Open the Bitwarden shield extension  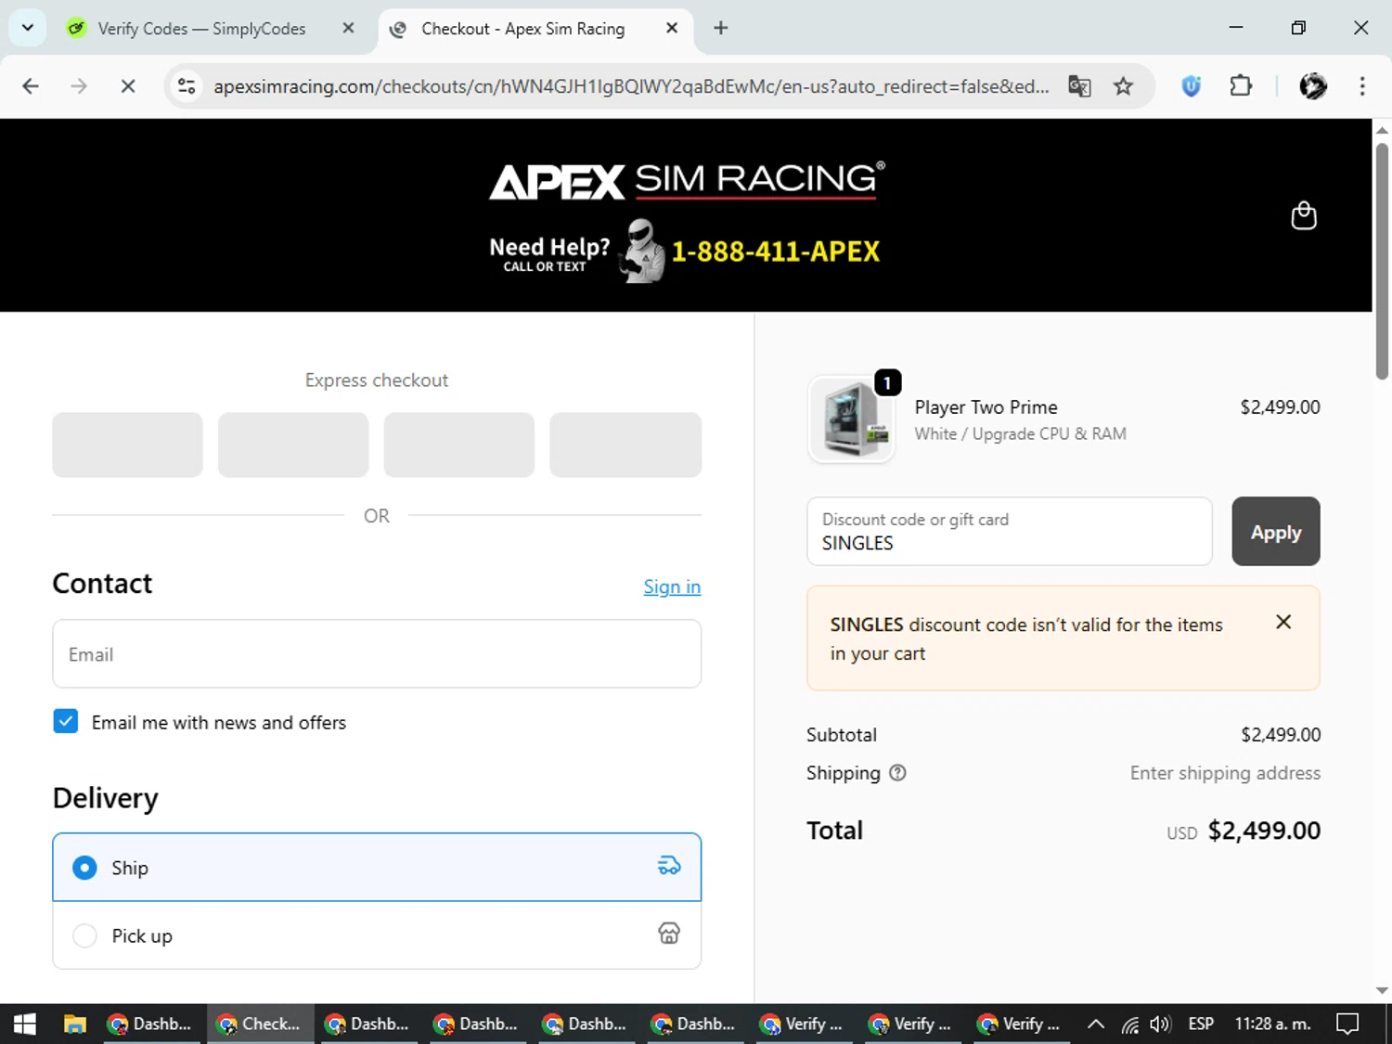tap(1192, 86)
